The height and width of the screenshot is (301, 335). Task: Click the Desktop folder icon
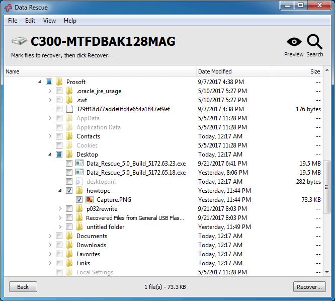[x=69, y=155]
